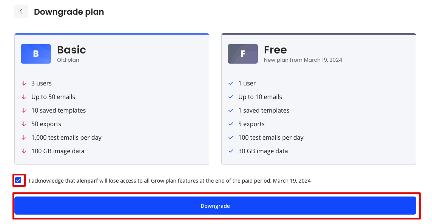
Task: Click the gray Free plan F icon
Action: coord(243,54)
